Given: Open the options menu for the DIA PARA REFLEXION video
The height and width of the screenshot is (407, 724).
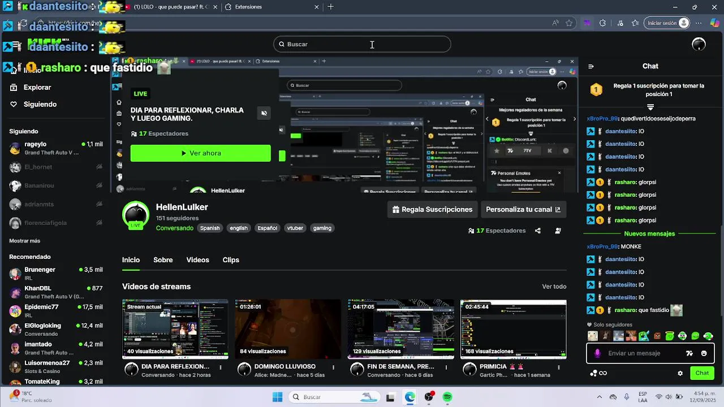Looking at the screenshot, I should click(221, 367).
